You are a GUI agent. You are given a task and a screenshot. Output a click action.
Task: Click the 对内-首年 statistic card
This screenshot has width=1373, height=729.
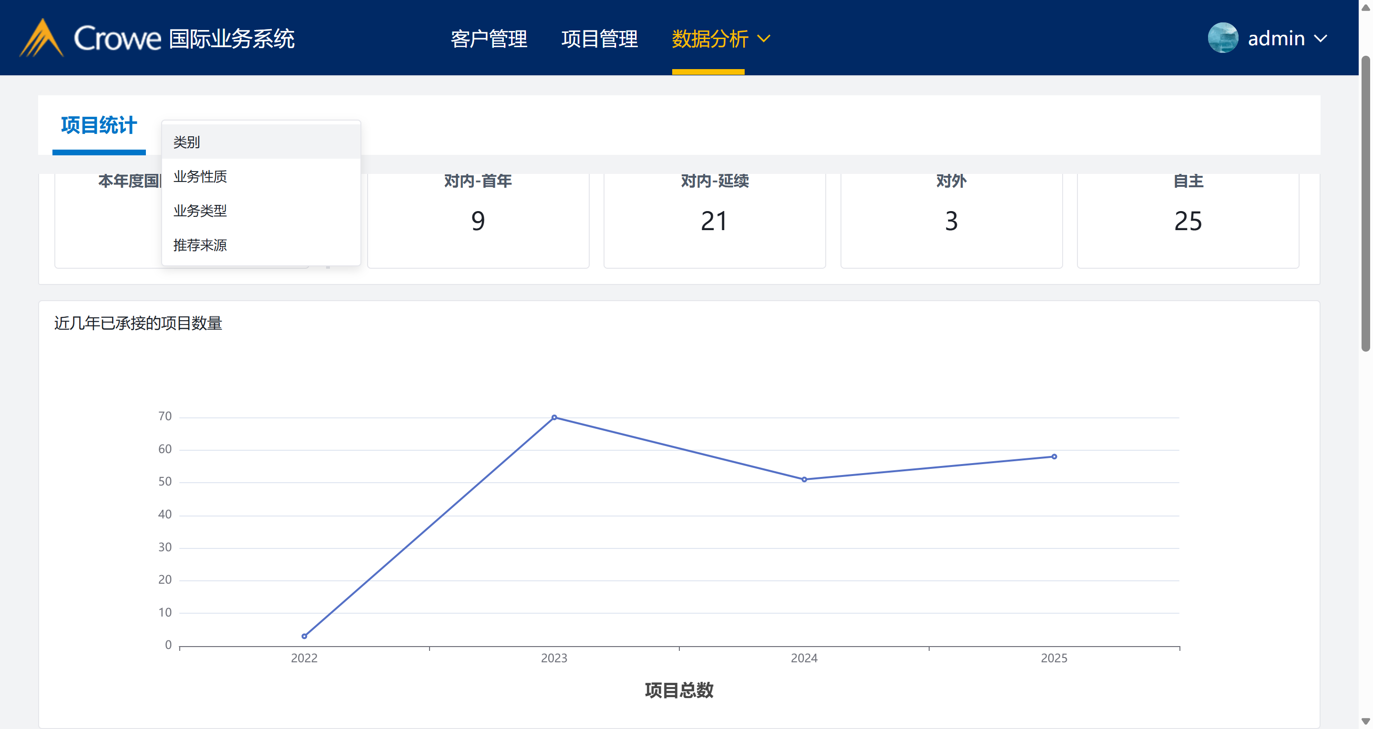click(x=478, y=220)
